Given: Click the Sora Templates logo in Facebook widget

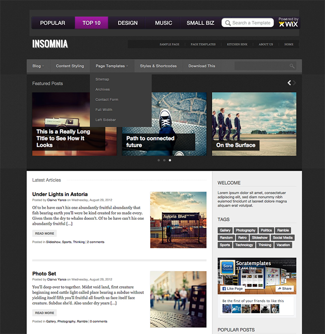Looking at the screenshot, I should [227, 267].
